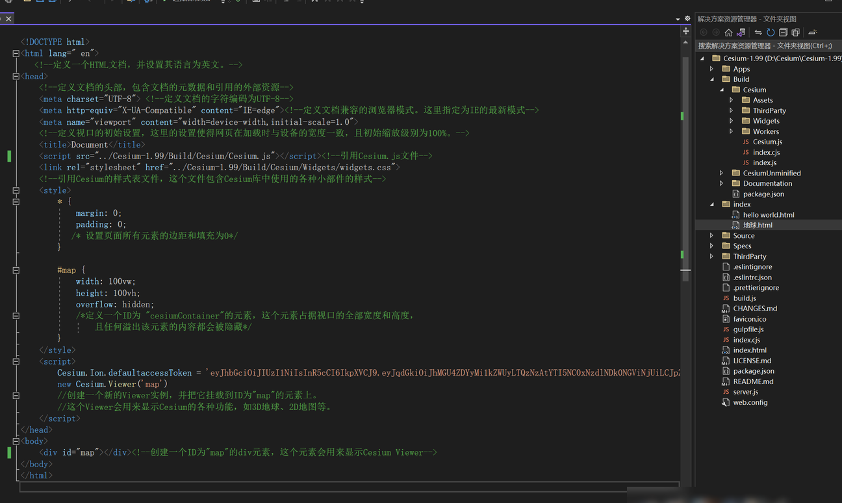Click the JS icon beside build.js
This screenshot has height=503, width=842.
(726, 298)
